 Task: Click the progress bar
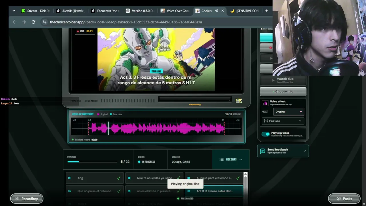point(92,162)
